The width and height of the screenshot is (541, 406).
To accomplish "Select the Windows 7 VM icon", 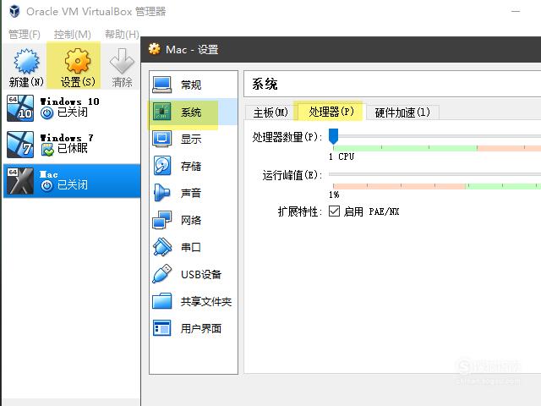I will (20, 145).
